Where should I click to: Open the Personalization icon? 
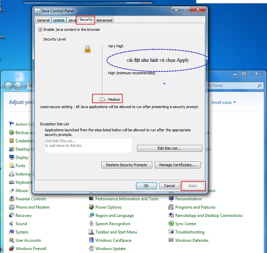[171, 199]
